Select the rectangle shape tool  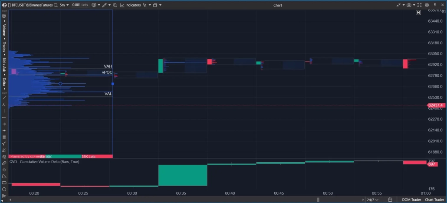click(x=4, y=183)
